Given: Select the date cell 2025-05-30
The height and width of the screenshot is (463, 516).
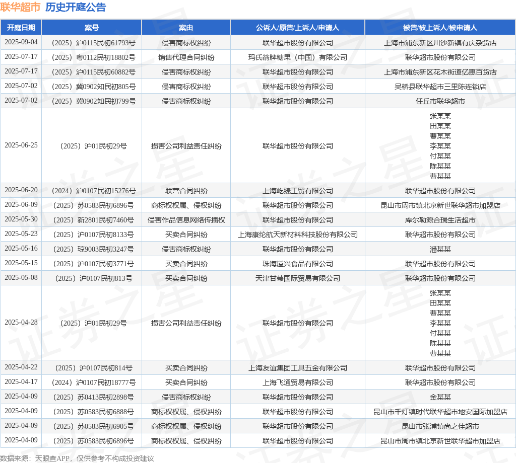Looking at the screenshot, I should [x=21, y=219].
